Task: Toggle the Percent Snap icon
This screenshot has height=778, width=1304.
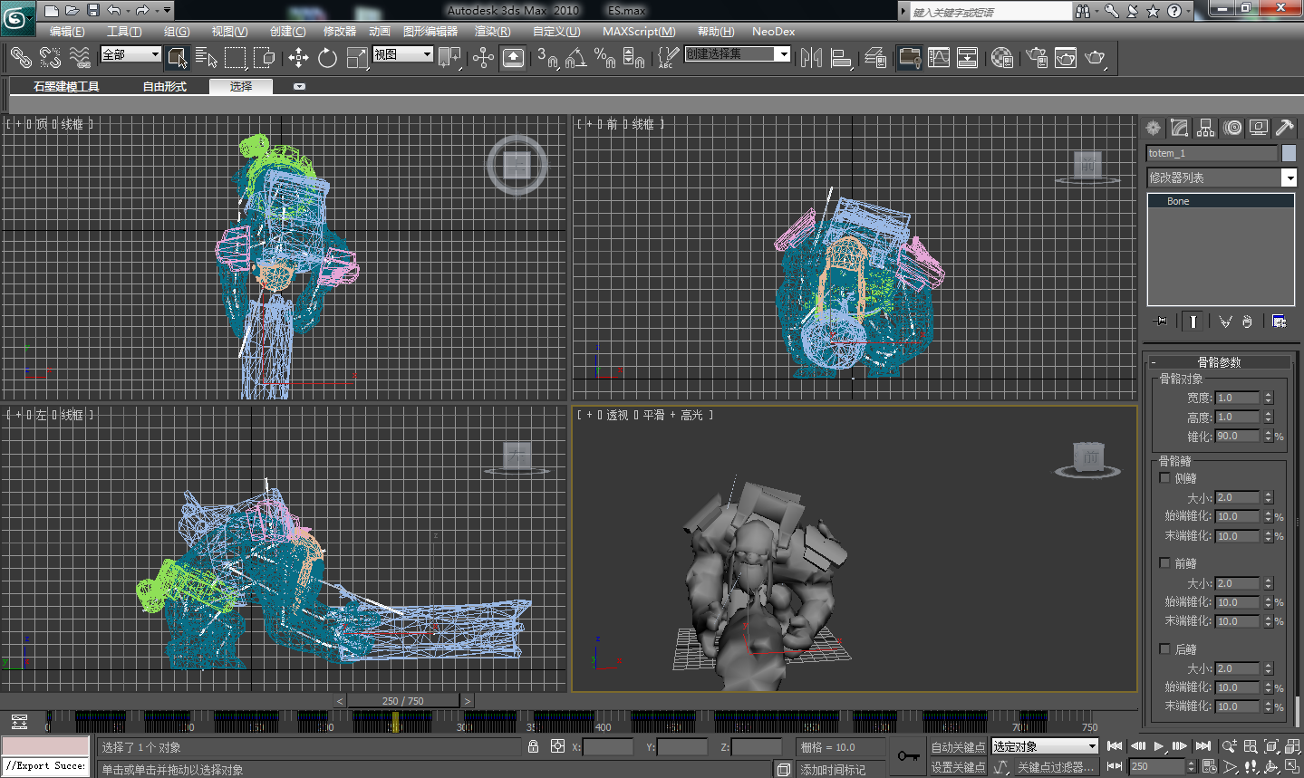Action: coord(604,58)
